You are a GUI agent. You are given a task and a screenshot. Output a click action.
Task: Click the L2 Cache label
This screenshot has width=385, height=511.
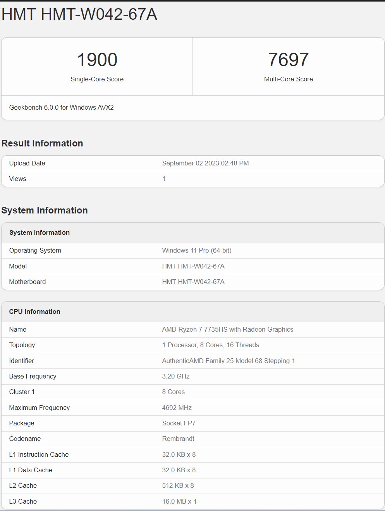point(23,485)
